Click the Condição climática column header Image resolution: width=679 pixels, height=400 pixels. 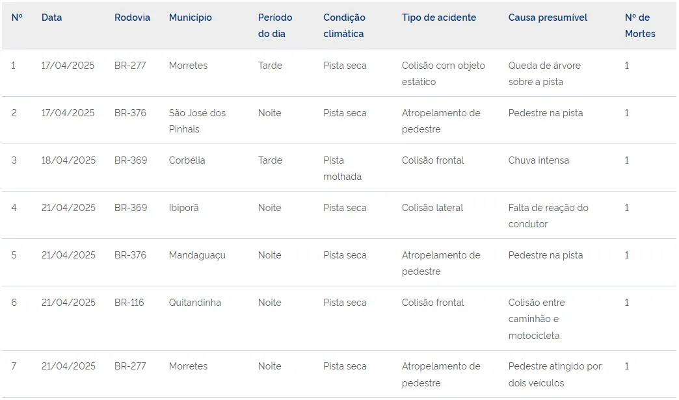344,25
